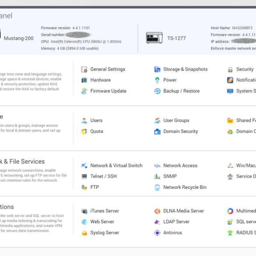Open the FTP icon
Screen dimensions: 256x256
point(84,187)
